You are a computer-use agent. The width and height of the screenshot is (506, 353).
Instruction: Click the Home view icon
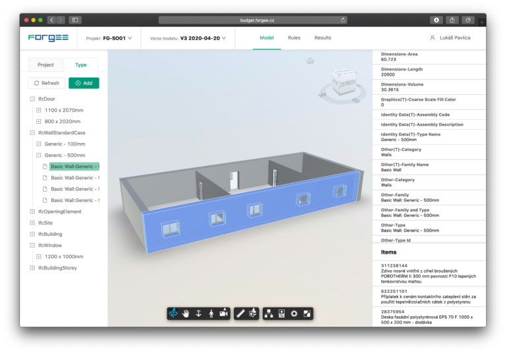(310, 61)
